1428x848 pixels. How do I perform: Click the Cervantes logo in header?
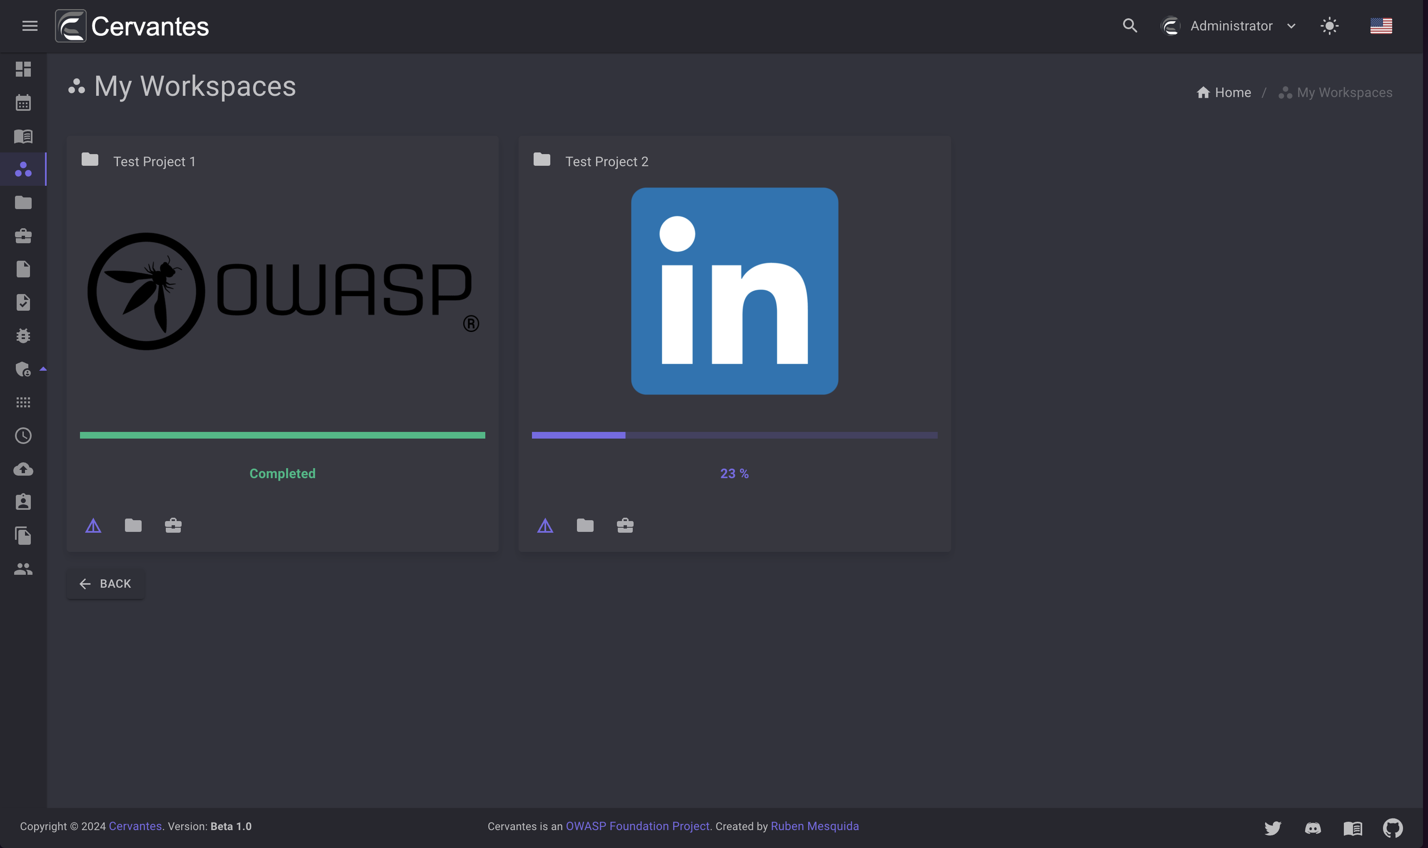click(x=132, y=26)
